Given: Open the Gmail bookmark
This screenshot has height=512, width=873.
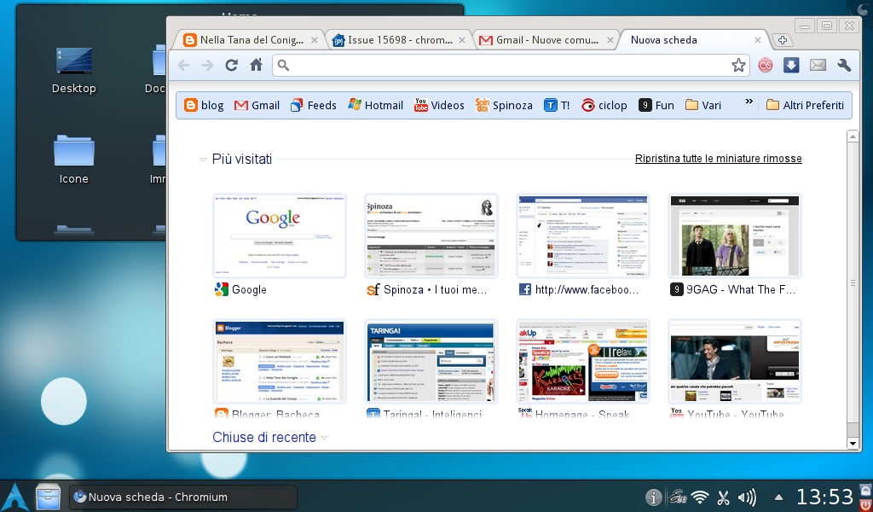Looking at the screenshot, I should tap(257, 105).
